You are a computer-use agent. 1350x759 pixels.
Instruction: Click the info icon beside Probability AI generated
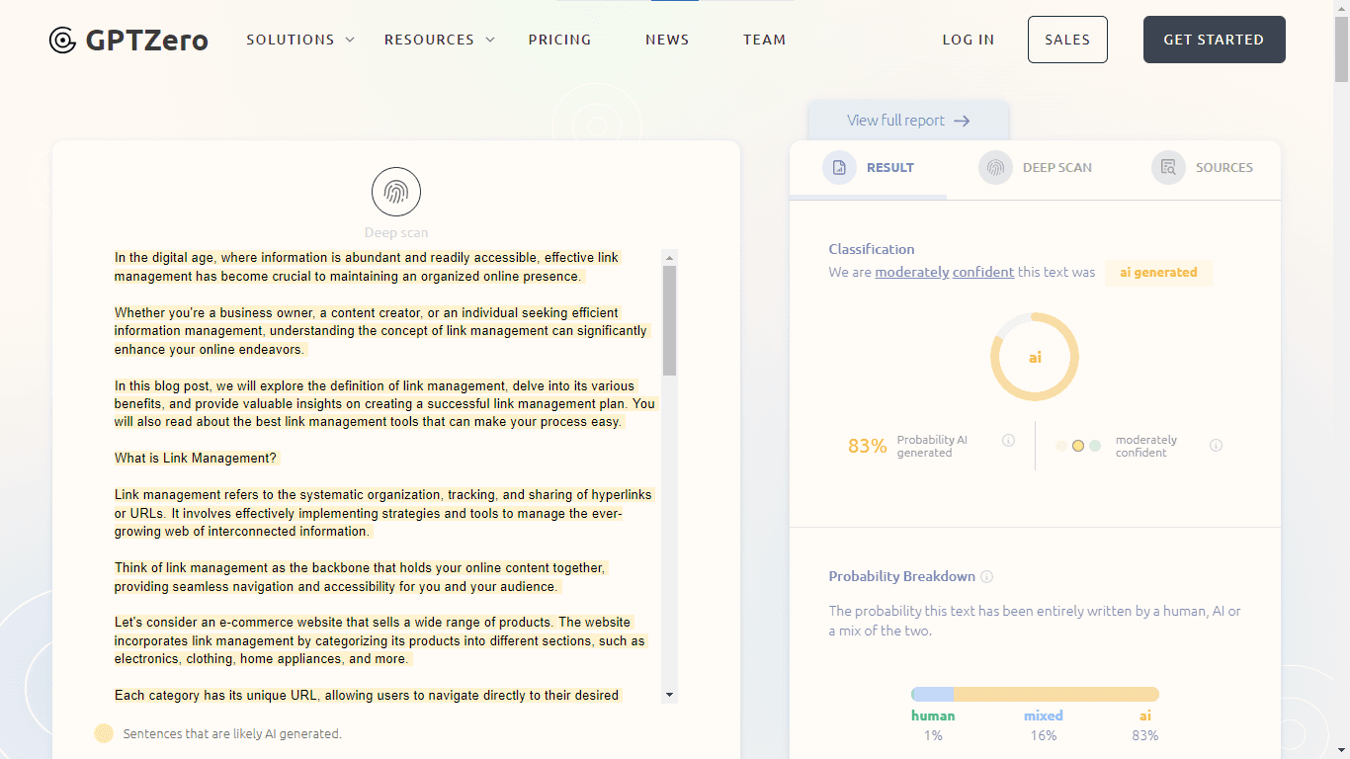(1008, 441)
